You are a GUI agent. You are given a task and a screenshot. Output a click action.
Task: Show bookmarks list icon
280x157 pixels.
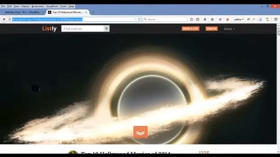click(x=198, y=19)
